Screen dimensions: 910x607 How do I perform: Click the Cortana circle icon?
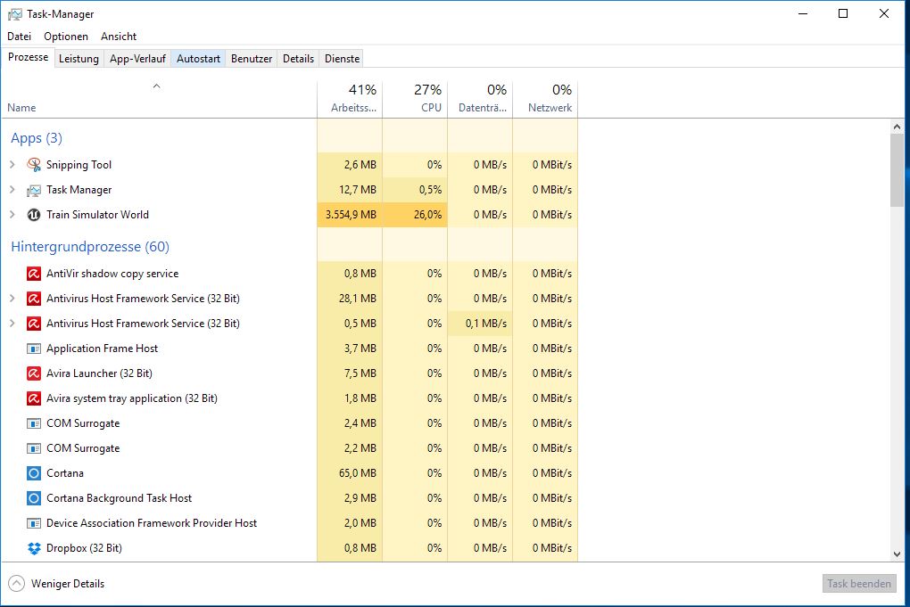34,473
